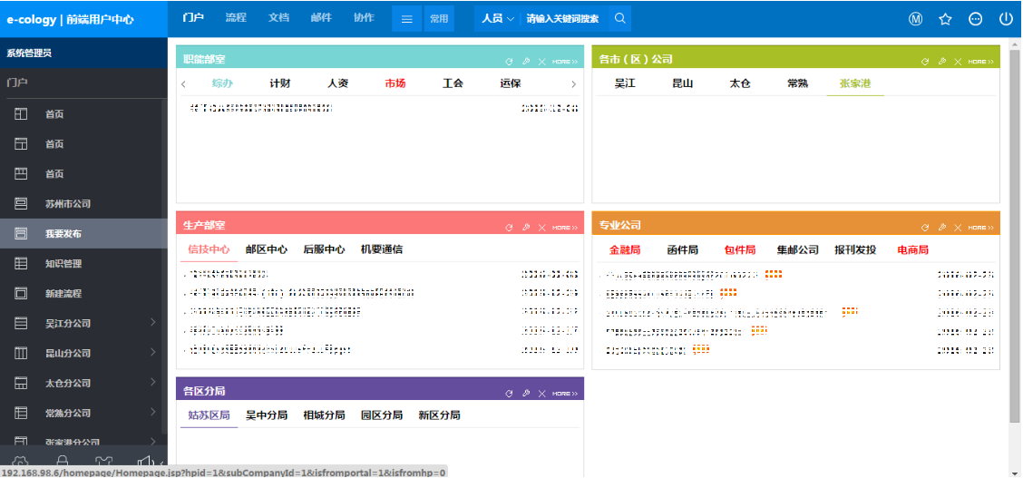Open the hamburger menu in top bar
The image size is (1023, 478).
(x=407, y=19)
